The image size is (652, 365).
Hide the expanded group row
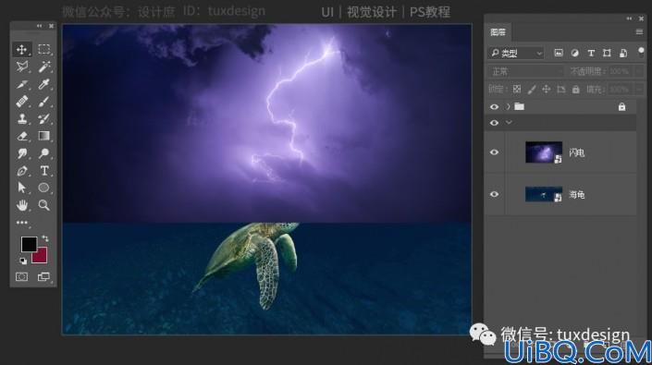[494, 123]
